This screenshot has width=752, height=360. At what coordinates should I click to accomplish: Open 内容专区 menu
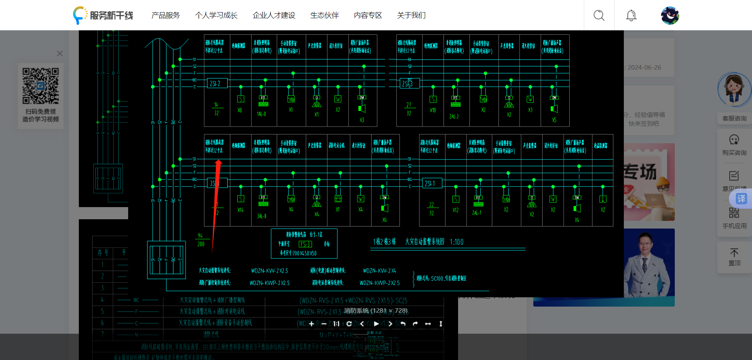click(368, 15)
